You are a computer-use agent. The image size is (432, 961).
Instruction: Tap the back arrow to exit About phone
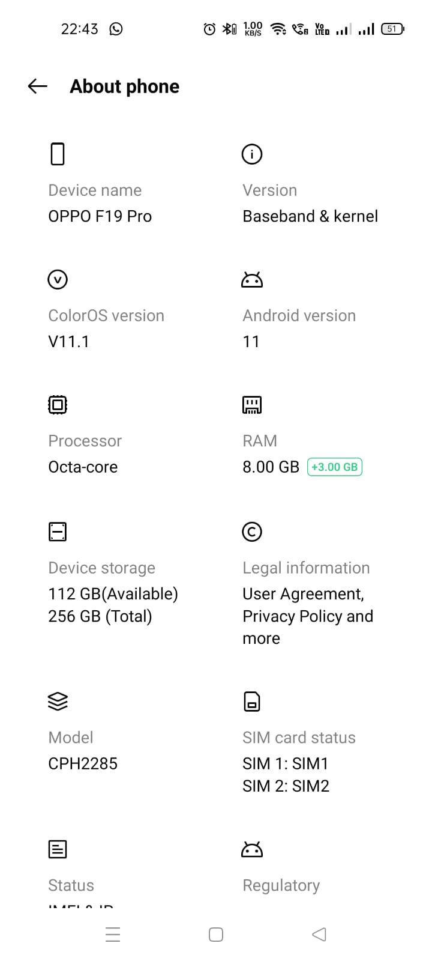coord(37,86)
